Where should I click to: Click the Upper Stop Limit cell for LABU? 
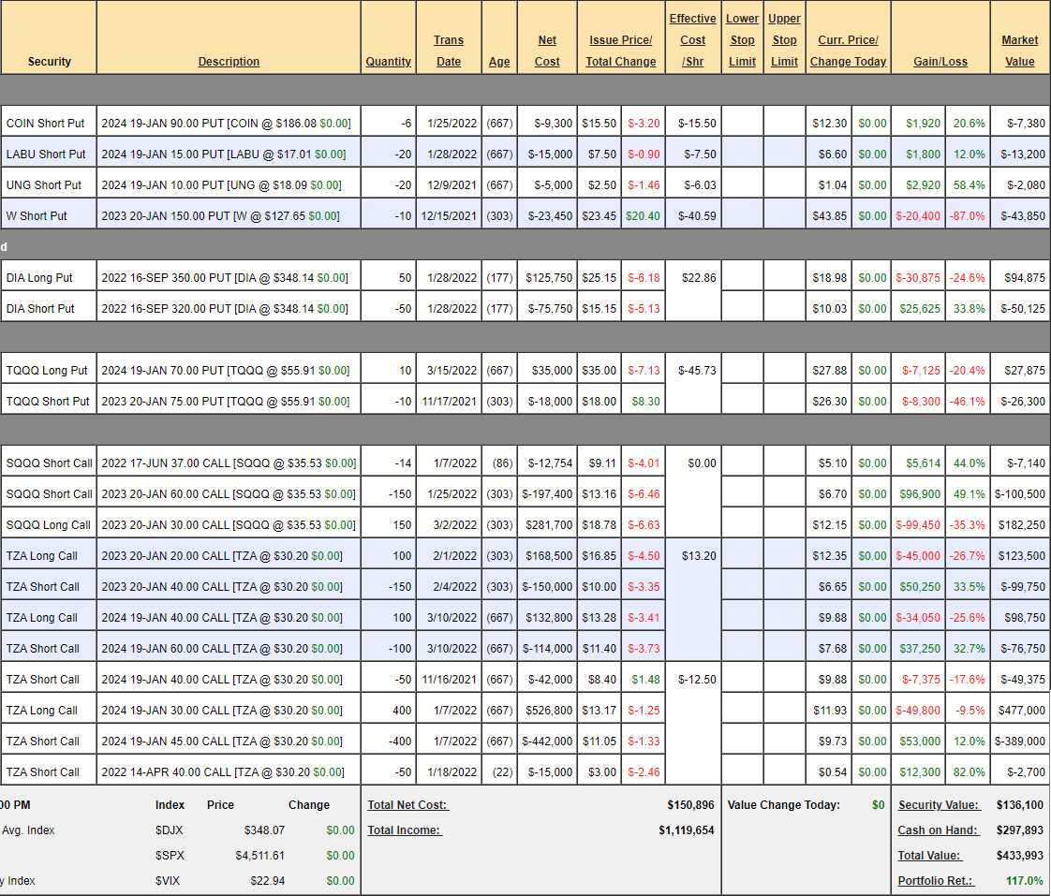click(x=784, y=154)
